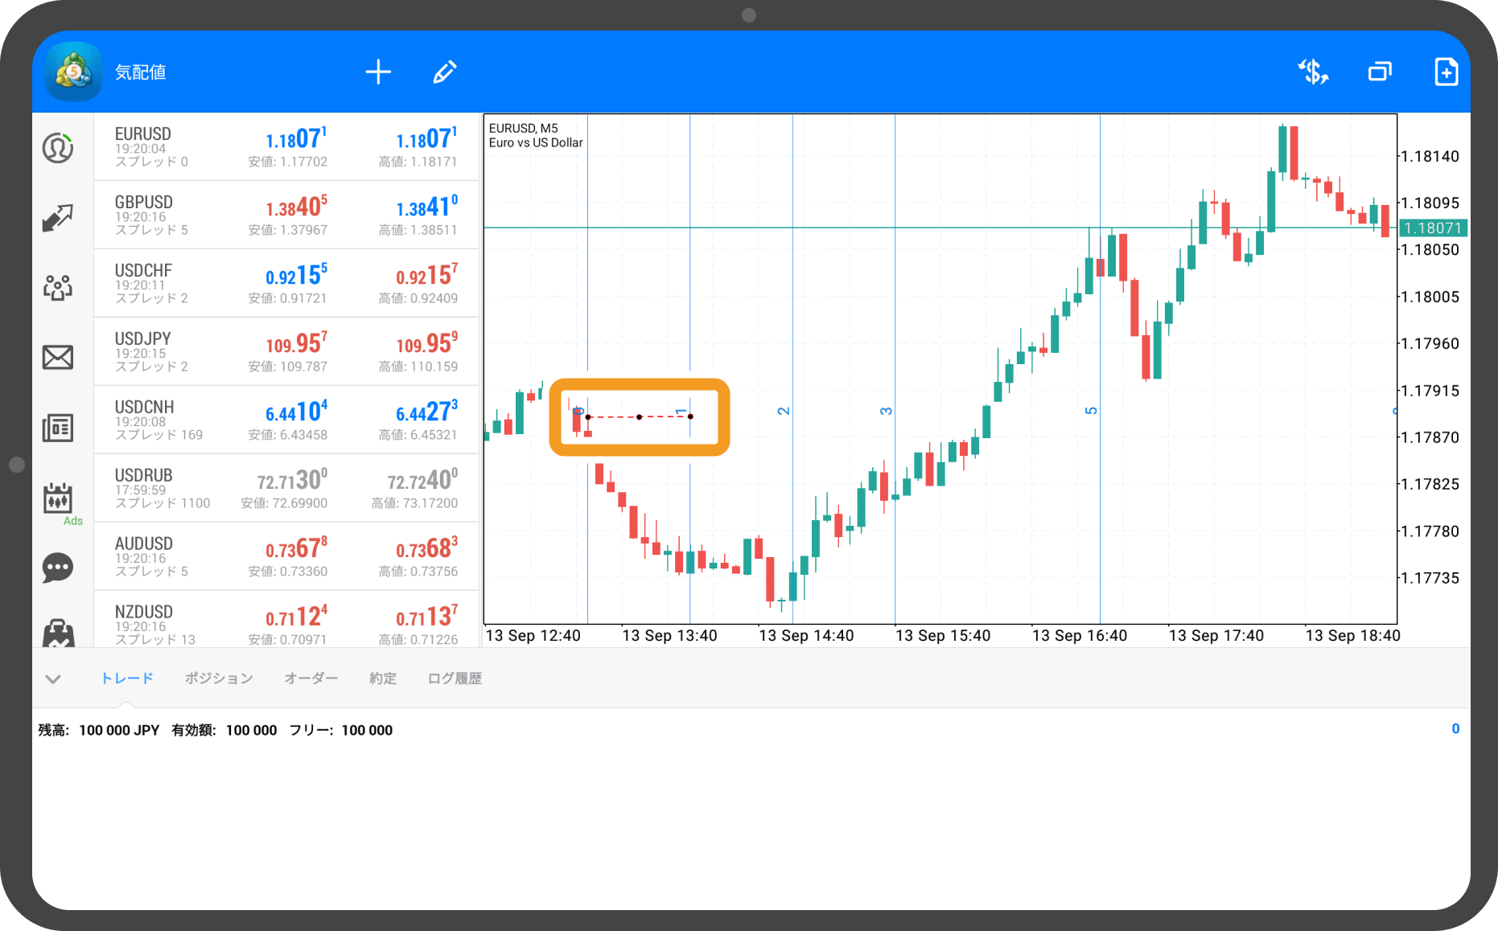The image size is (1498, 931).
Task: Switch to the ポジション tab
Action: click(219, 679)
